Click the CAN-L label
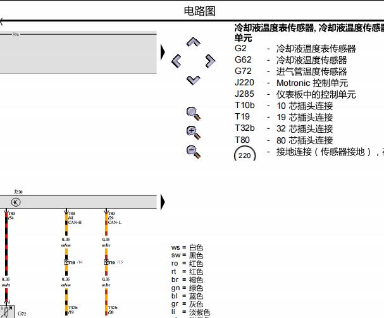The height and width of the screenshot is (318, 384). (x=115, y=223)
